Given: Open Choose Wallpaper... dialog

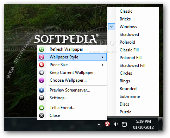Looking at the screenshot, I should click(x=72, y=80).
